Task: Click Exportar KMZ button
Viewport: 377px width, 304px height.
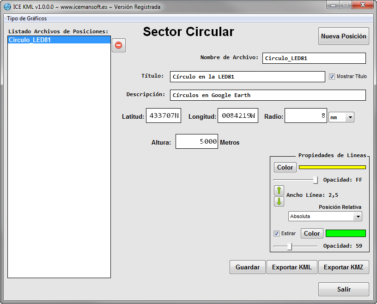Action: point(343,267)
